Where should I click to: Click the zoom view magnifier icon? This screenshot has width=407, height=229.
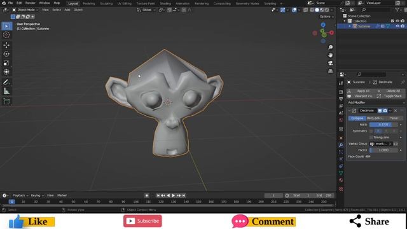(x=331, y=47)
